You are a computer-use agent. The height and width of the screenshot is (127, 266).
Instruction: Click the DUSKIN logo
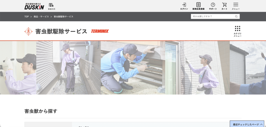[34, 6]
